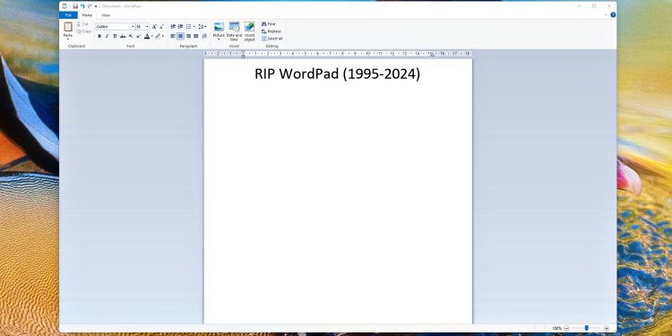
Task: Switch to the Home ribbon tab
Action: pos(88,15)
